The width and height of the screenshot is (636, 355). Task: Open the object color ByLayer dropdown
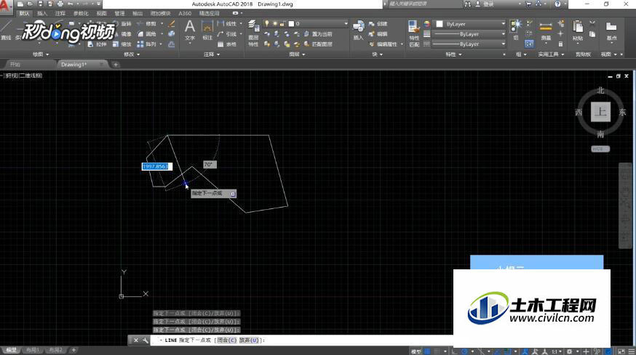470,24
